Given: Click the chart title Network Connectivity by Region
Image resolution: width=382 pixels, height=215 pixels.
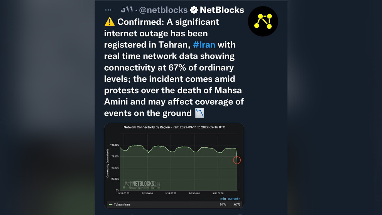Looking at the screenshot, I should point(174,127).
